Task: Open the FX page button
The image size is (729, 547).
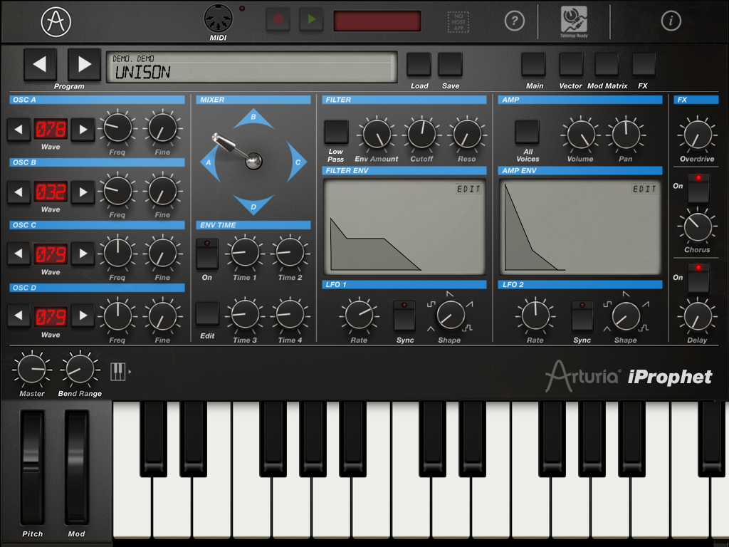Action: pyautogui.click(x=644, y=64)
